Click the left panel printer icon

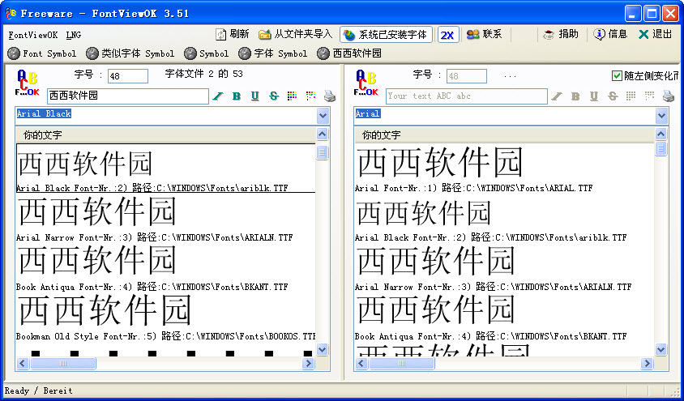coord(330,96)
